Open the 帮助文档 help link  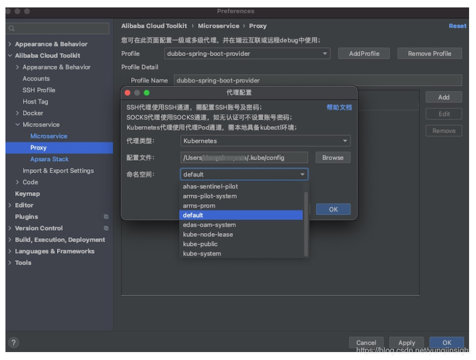[x=339, y=107]
